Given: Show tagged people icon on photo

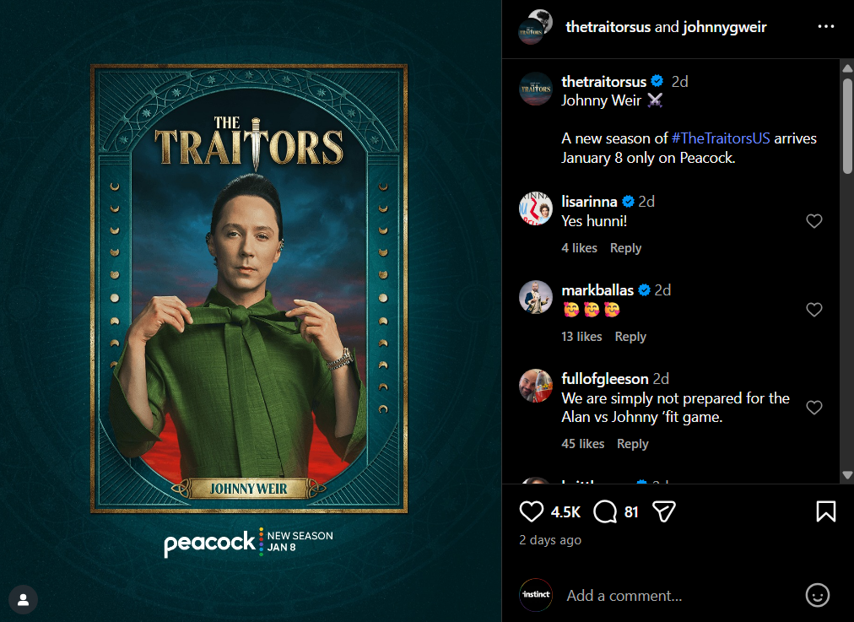Looking at the screenshot, I should point(23,599).
